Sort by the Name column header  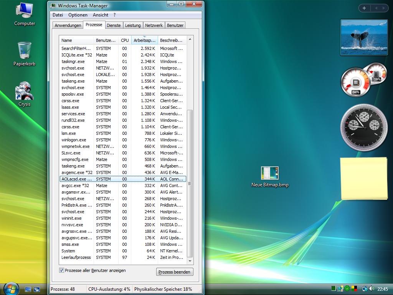pos(76,40)
